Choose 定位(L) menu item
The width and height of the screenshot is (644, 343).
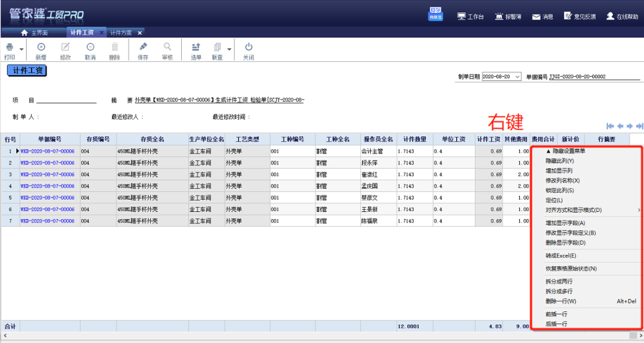[554, 200]
